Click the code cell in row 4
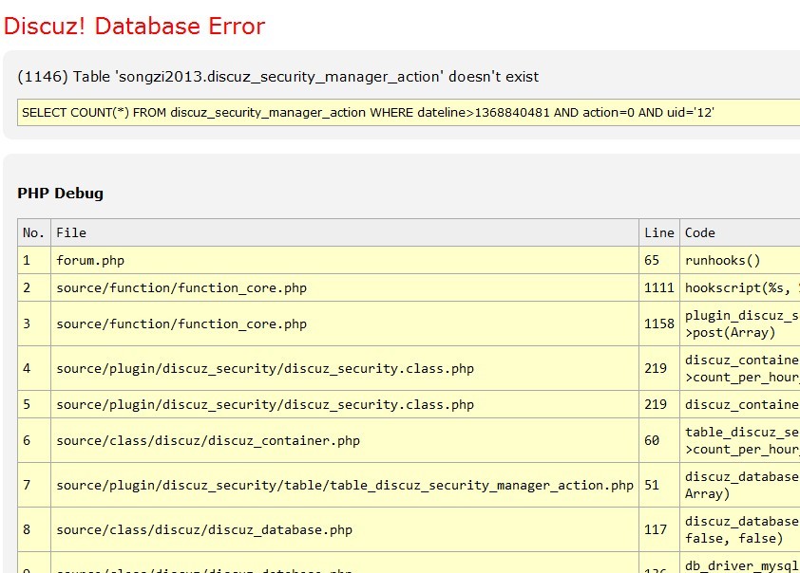This screenshot has width=800, height=573. click(x=740, y=368)
